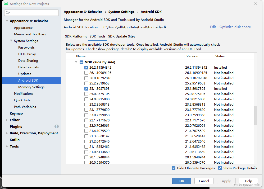
Task: Expand Build, Execution, Deployment section
Action: coord(6,133)
